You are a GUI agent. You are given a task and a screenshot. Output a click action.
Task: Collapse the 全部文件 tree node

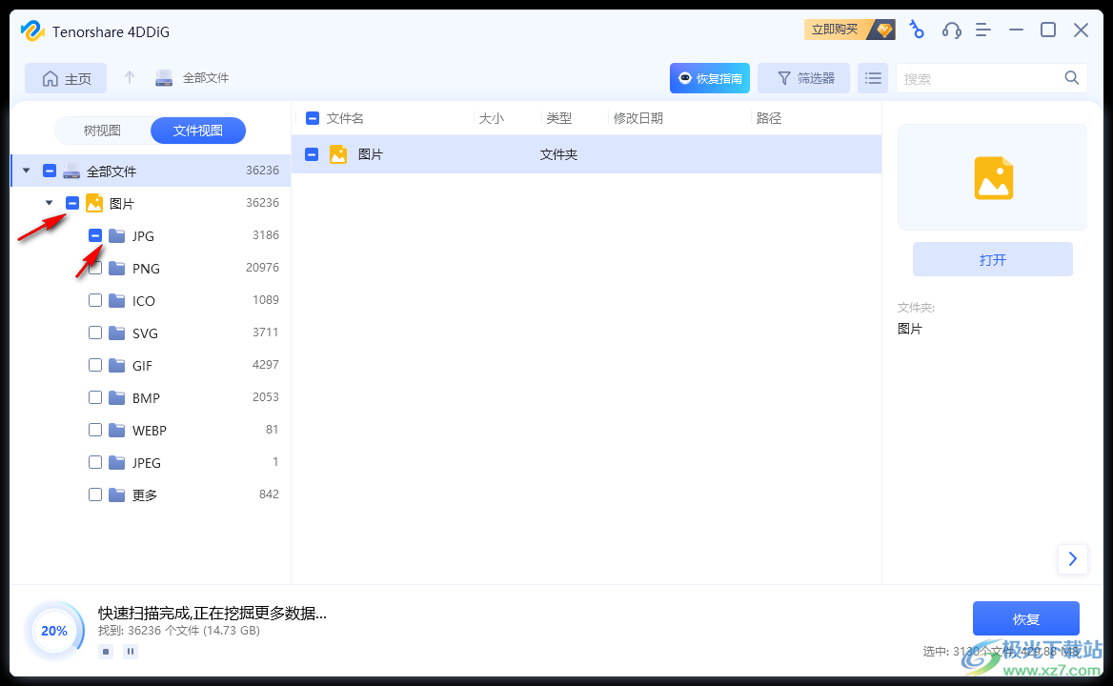[x=27, y=171]
